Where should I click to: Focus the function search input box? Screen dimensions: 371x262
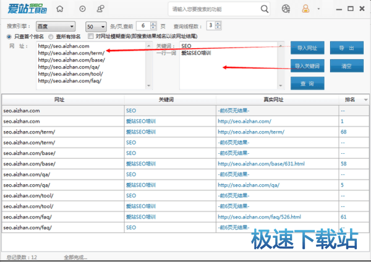[x=215, y=9]
